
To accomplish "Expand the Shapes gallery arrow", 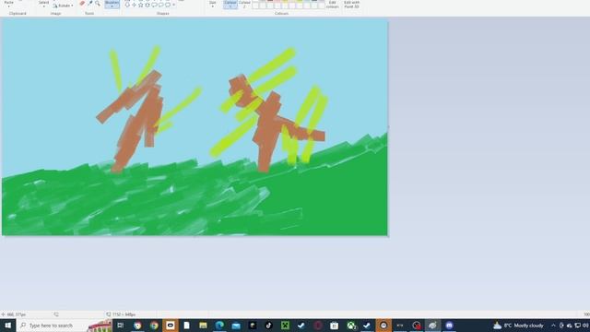I will (x=174, y=5).
